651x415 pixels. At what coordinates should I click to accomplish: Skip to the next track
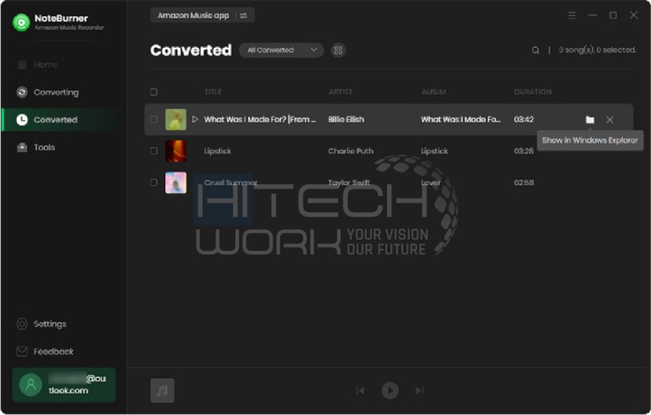pos(420,390)
